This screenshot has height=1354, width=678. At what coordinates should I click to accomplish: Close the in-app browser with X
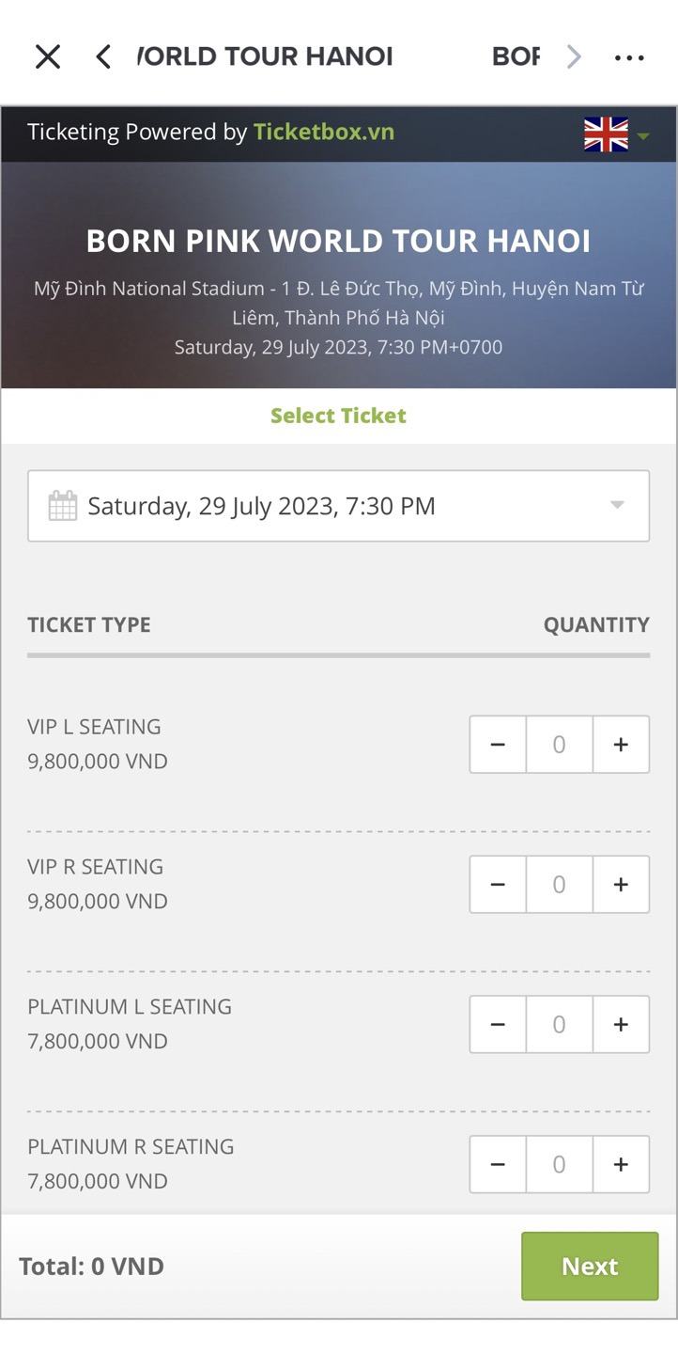coord(48,57)
